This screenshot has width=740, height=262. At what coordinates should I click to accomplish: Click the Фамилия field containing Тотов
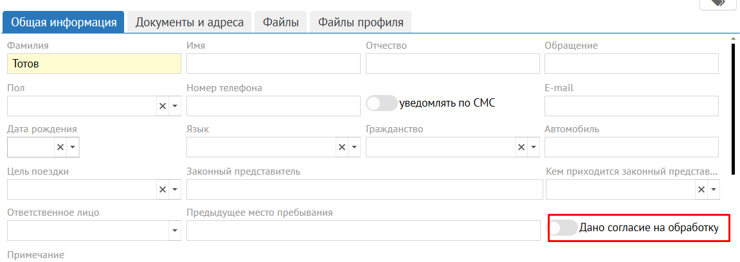[94, 64]
